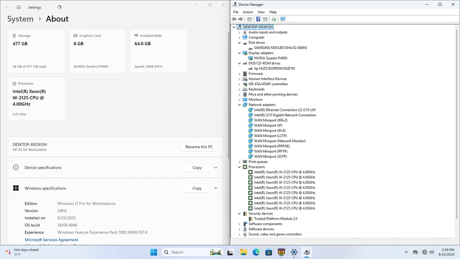Click the Graphics Card 8 GB card
Screen dimensions: 460x259
pyautogui.click(x=97, y=51)
